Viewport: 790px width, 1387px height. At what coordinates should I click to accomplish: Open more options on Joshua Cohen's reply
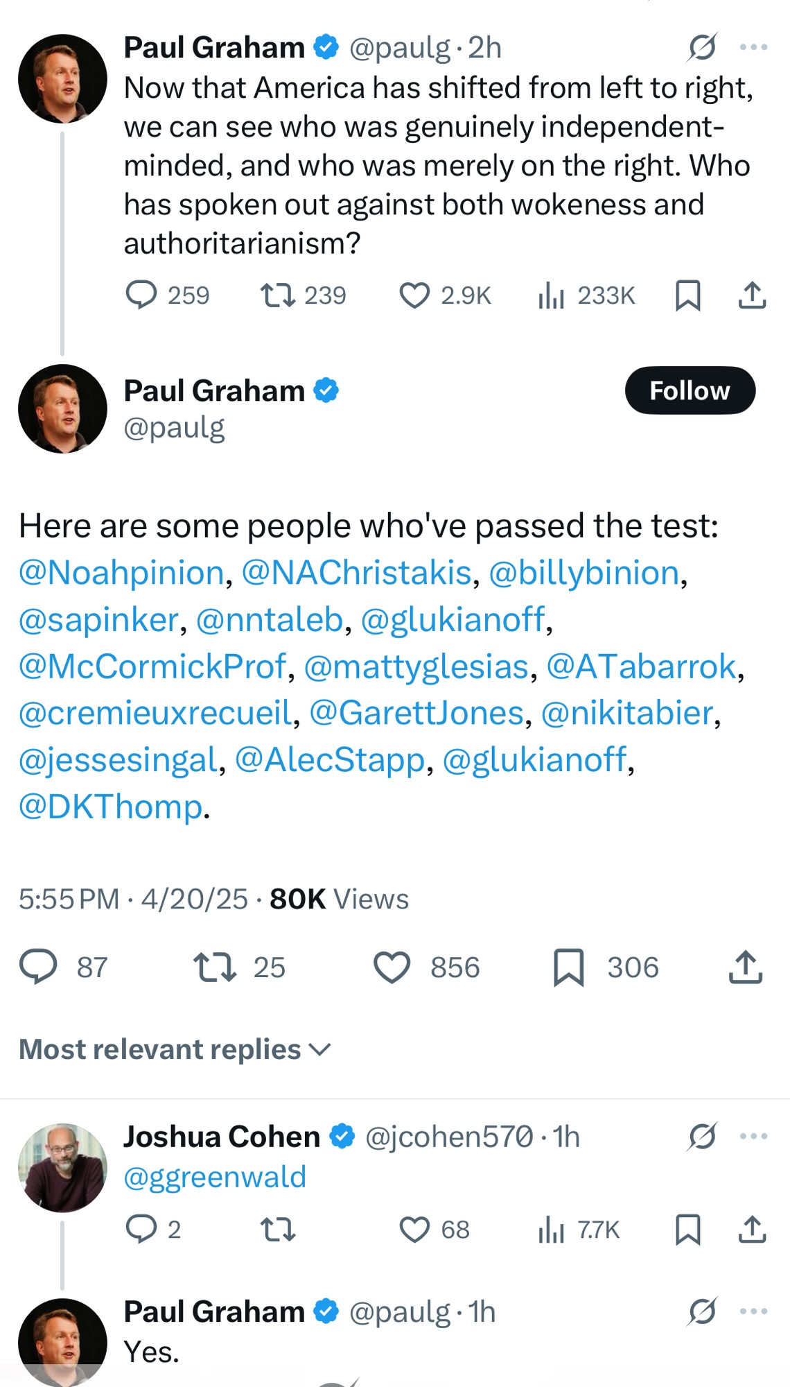[x=753, y=1136]
